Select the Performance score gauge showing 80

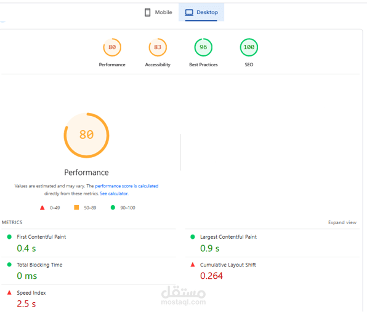(x=112, y=47)
